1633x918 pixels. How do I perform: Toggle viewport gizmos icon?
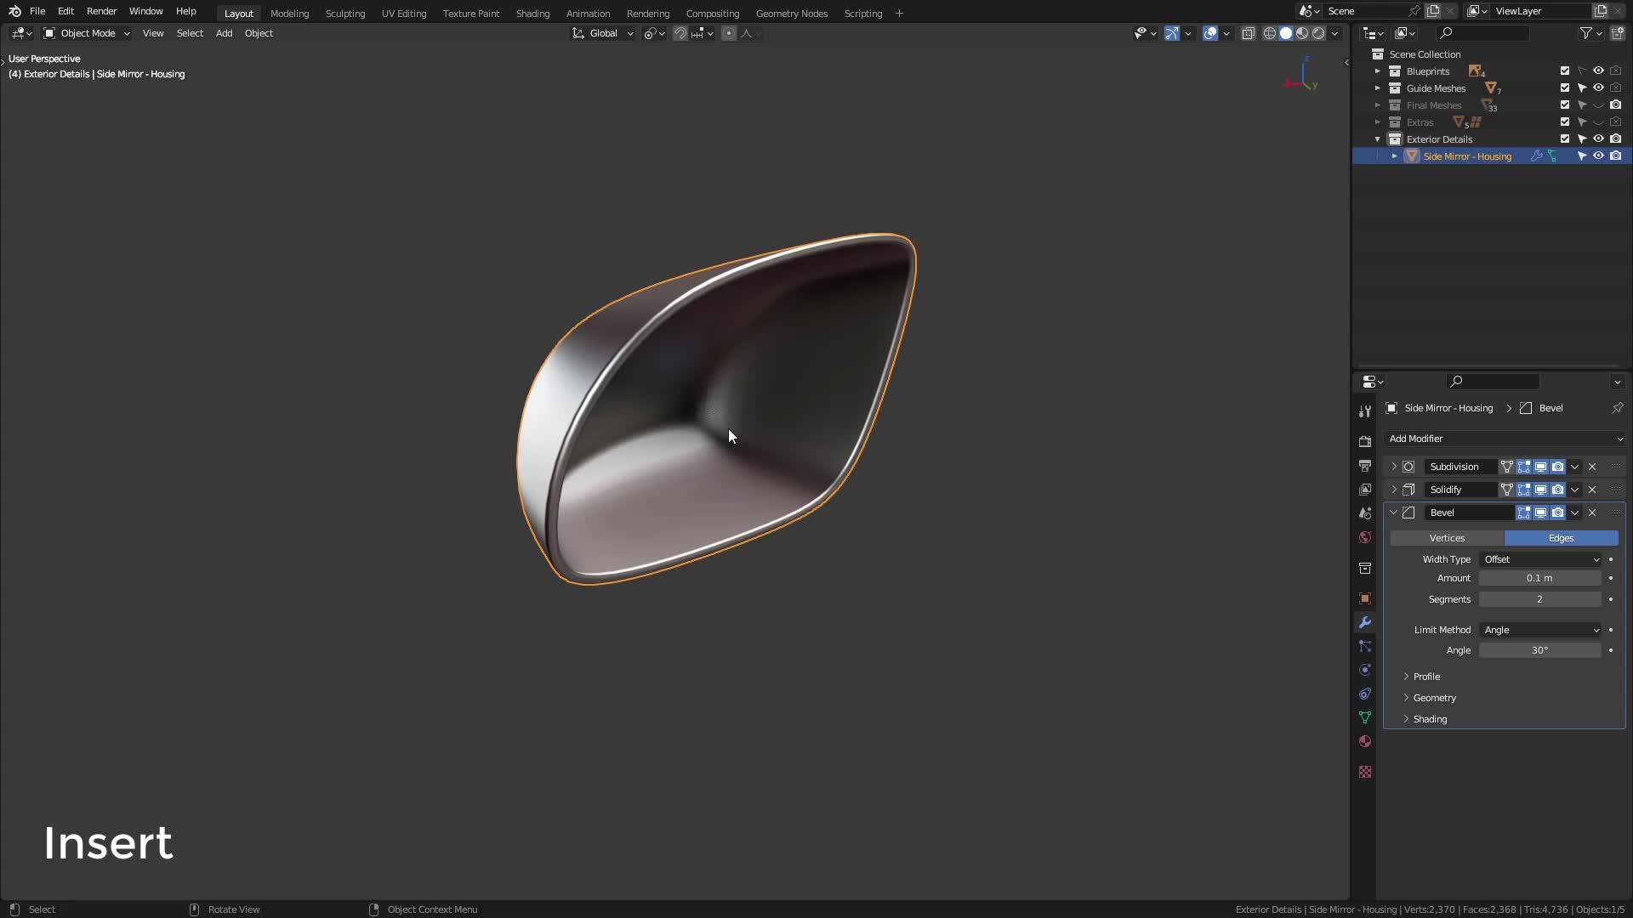[x=1172, y=33]
